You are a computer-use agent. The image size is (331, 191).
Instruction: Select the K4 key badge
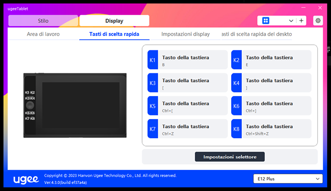click(236, 83)
